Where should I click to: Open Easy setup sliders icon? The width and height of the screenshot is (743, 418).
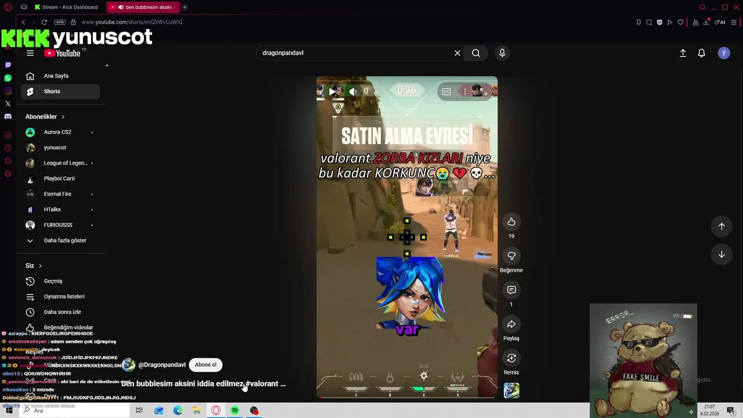point(734,22)
